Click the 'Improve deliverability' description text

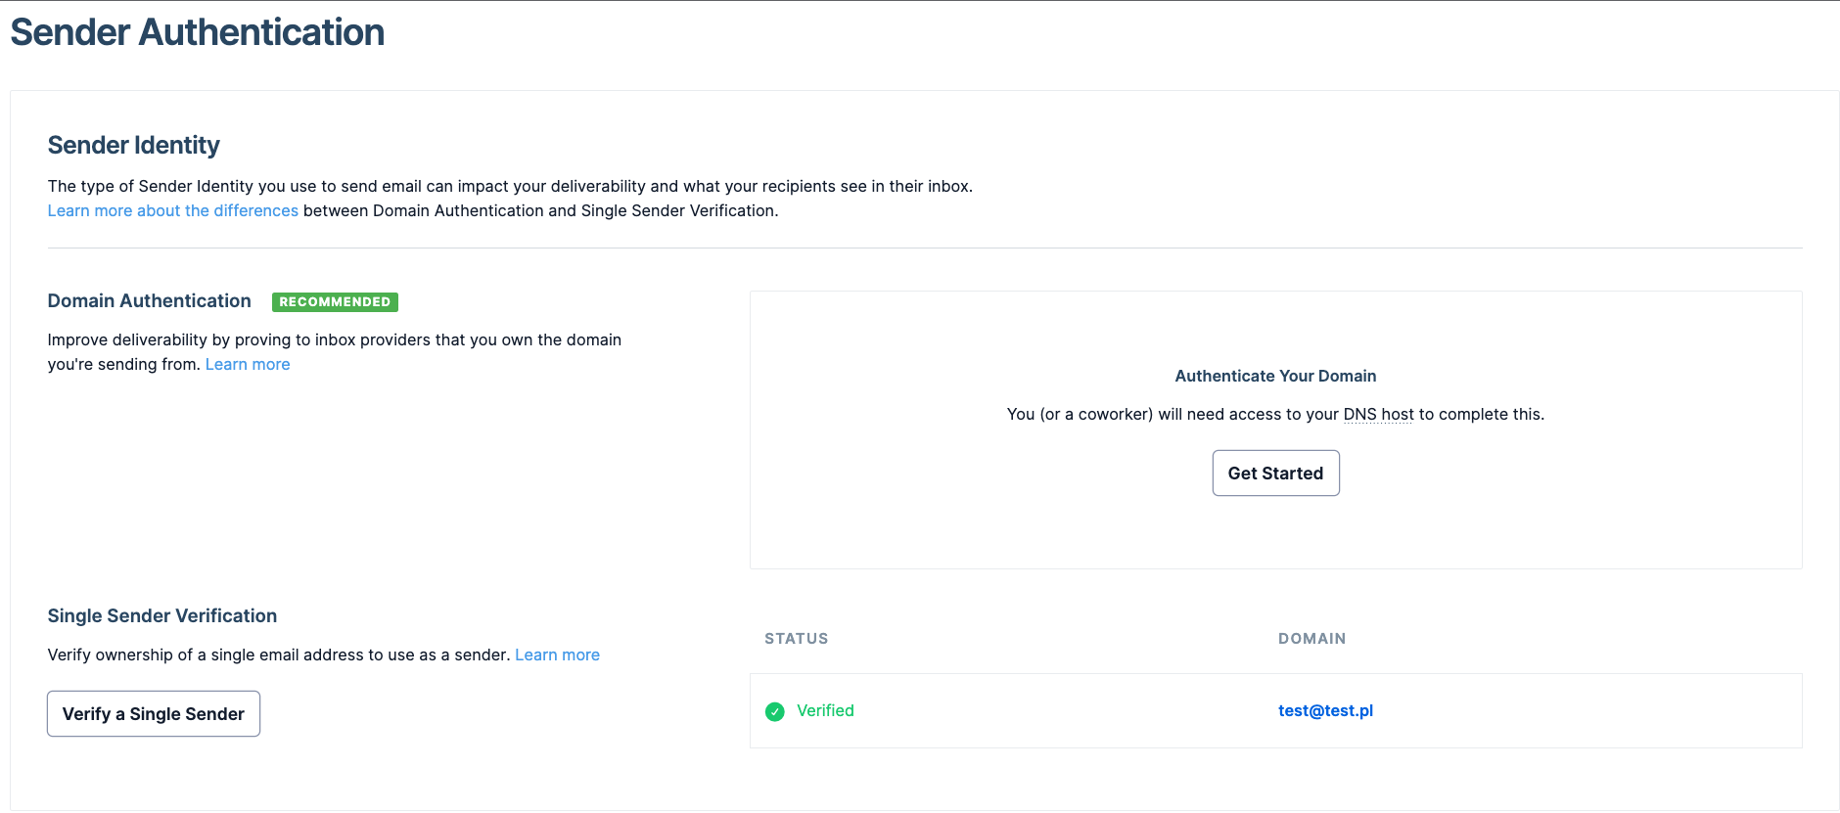(x=334, y=339)
